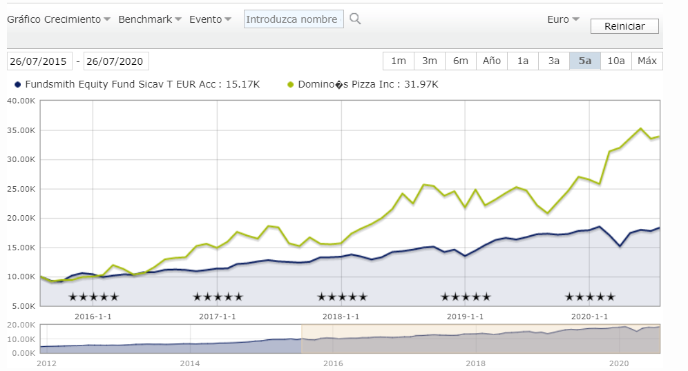Click the 2018-1-1 five-star rating
Viewport: 688px width, 371px height.
pos(342,297)
